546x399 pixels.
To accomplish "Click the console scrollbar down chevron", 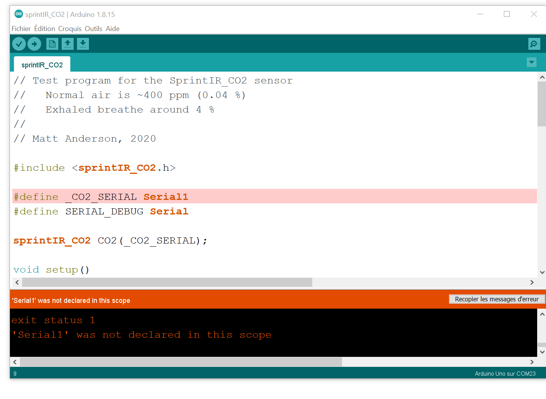I will (x=541, y=352).
